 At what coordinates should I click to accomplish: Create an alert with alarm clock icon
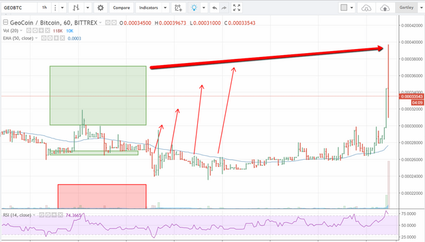click(179, 8)
